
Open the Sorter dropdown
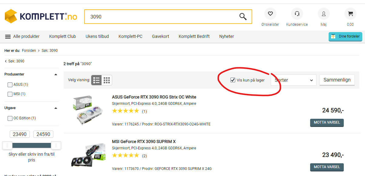pyautogui.click(x=293, y=80)
